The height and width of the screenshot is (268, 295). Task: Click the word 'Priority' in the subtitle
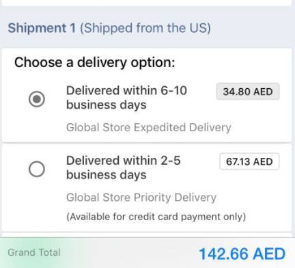pos(152,198)
